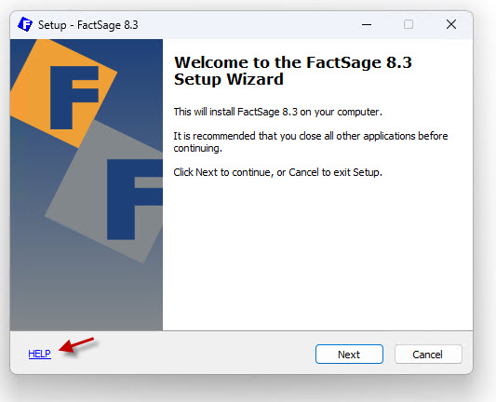Screen dimensions: 496x402
Task: Click the 'recommended that you close' paragraph
Action: point(311,142)
